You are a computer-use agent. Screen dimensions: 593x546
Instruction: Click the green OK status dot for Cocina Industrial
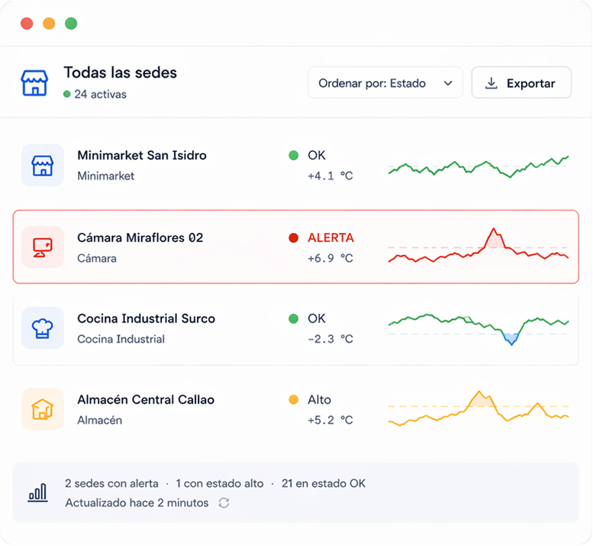tap(294, 318)
